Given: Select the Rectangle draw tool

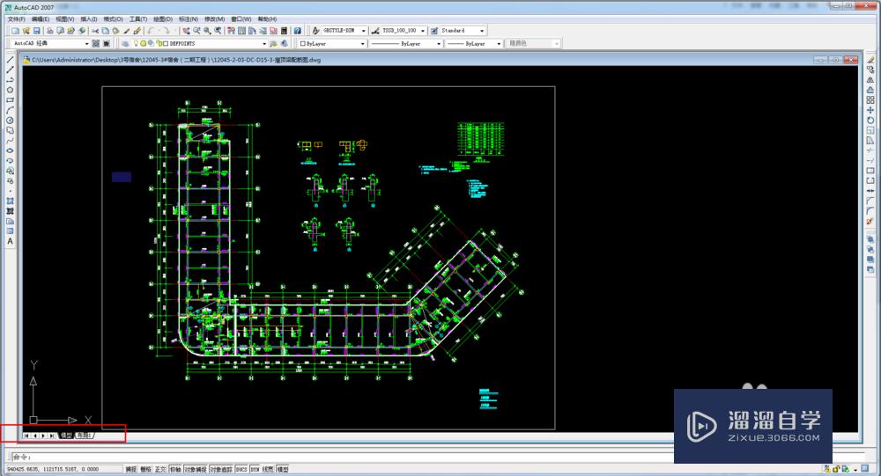Looking at the screenshot, I should point(10,100).
